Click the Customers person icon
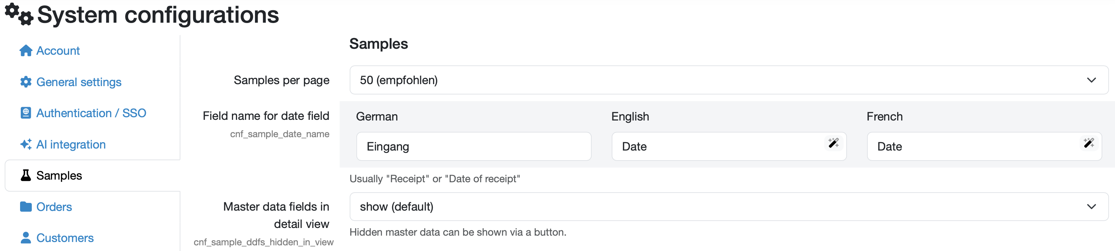Viewport: 1115px width, 251px height. (25, 238)
